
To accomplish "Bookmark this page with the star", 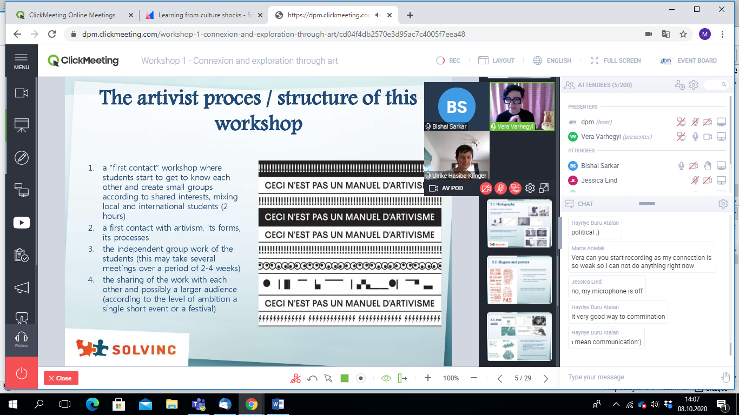I will (683, 34).
